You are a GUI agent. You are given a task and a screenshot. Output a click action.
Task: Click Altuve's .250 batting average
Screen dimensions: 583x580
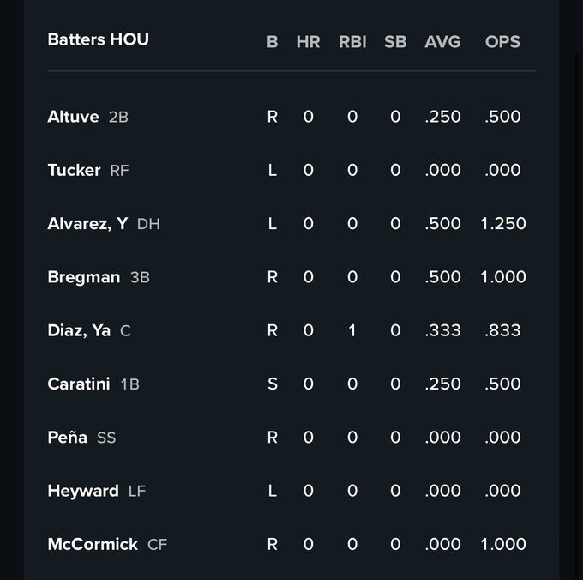click(x=442, y=117)
